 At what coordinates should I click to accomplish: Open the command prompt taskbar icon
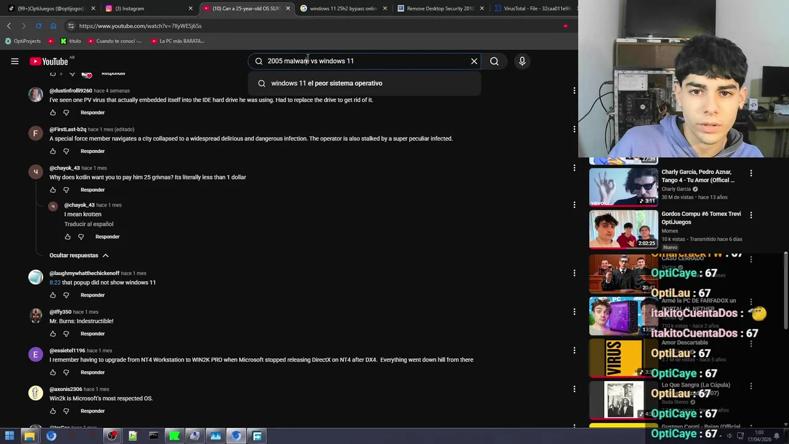[x=153, y=436]
